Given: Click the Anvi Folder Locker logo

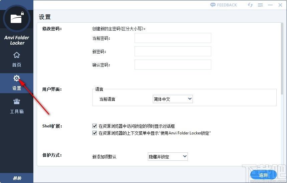Looking at the screenshot, I should 17,19.
